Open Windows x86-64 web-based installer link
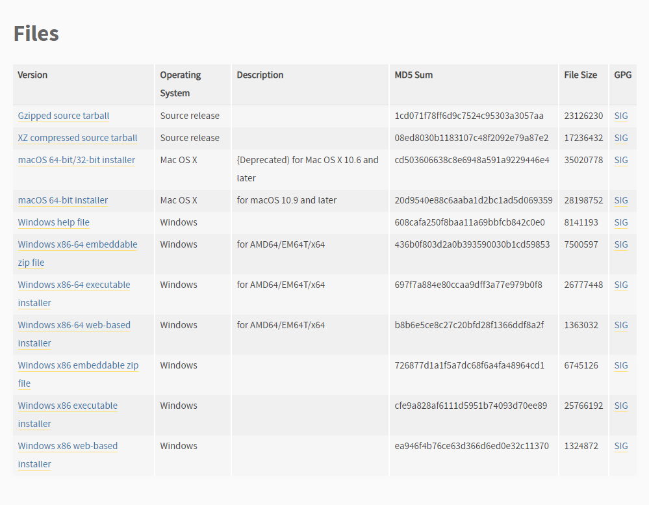Screen dimensions: 649x505 [74, 333]
